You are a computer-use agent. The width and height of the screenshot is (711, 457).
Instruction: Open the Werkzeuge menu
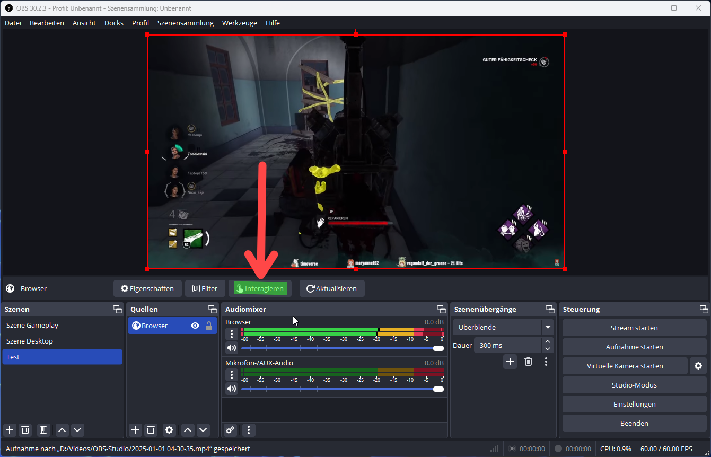pyautogui.click(x=240, y=23)
